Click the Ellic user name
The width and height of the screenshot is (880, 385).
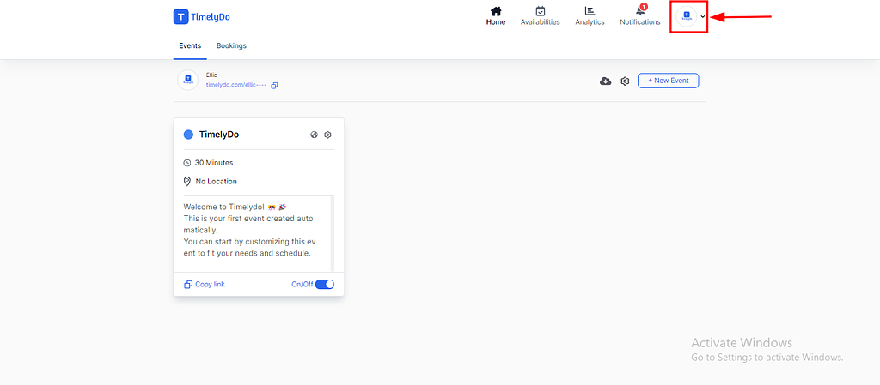click(x=211, y=75)
